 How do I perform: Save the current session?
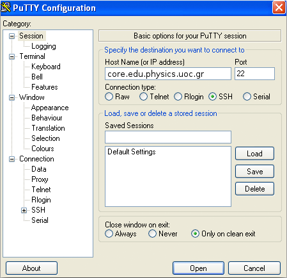point(254,171)
